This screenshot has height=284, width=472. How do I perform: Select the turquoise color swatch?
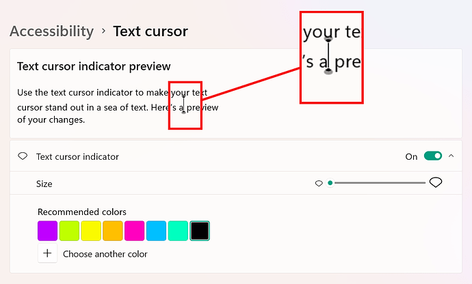[x=178, y=231]
